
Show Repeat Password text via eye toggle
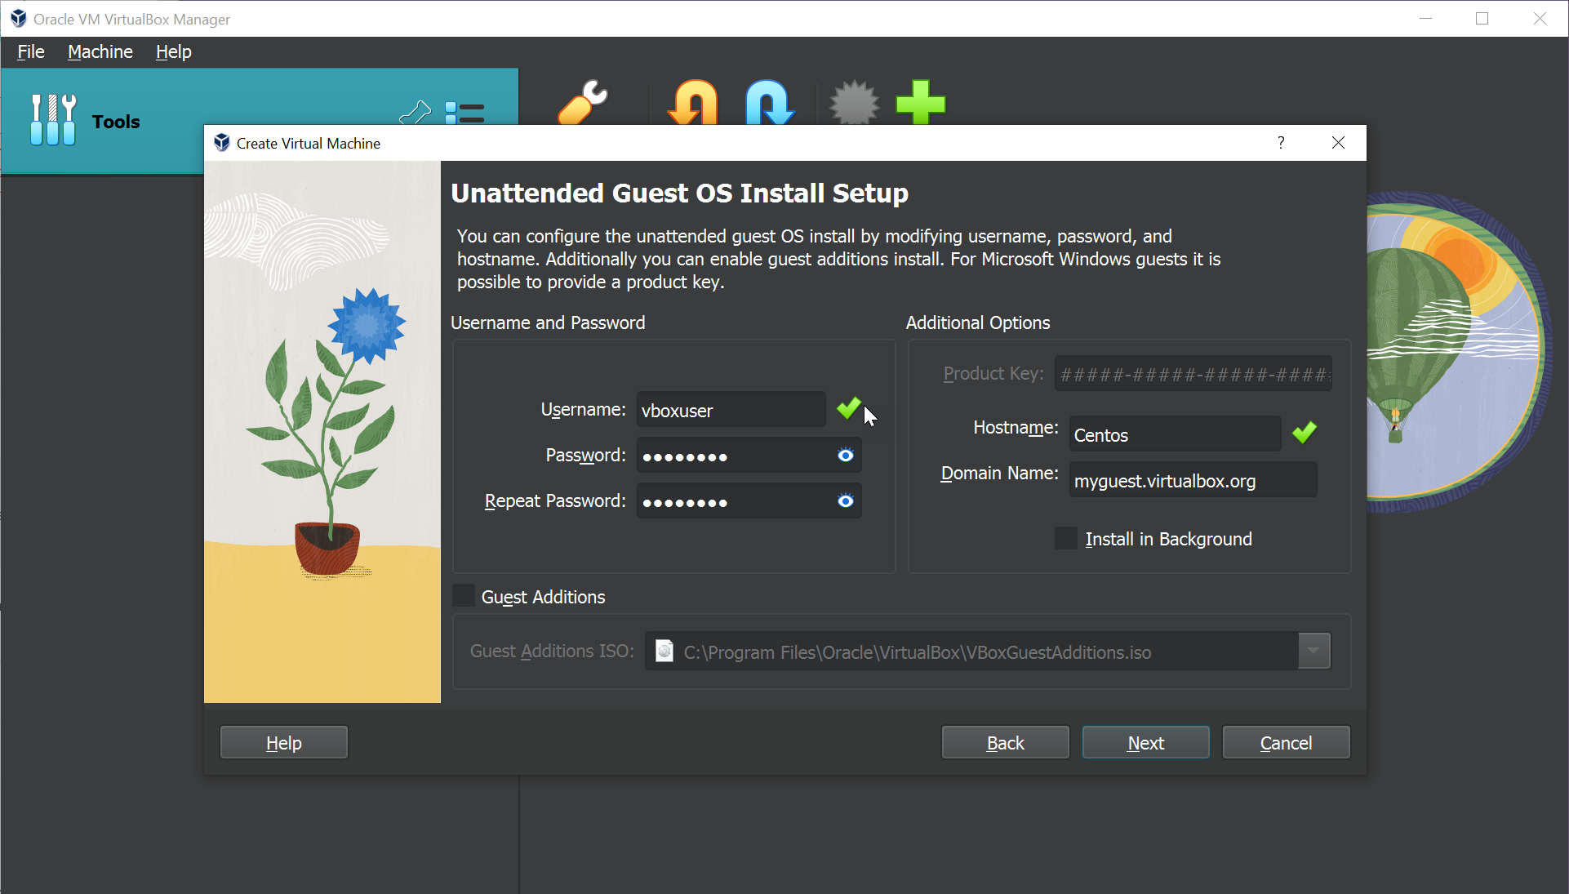coord(845,500)
